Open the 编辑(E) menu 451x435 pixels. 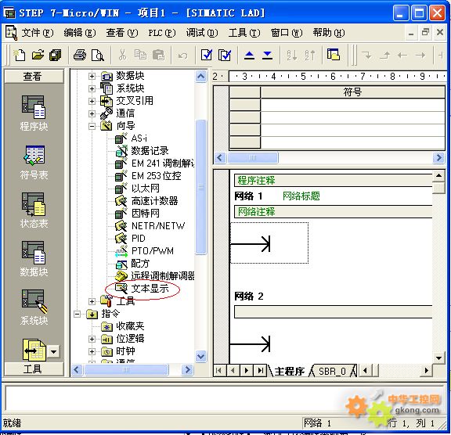[80, 33]
